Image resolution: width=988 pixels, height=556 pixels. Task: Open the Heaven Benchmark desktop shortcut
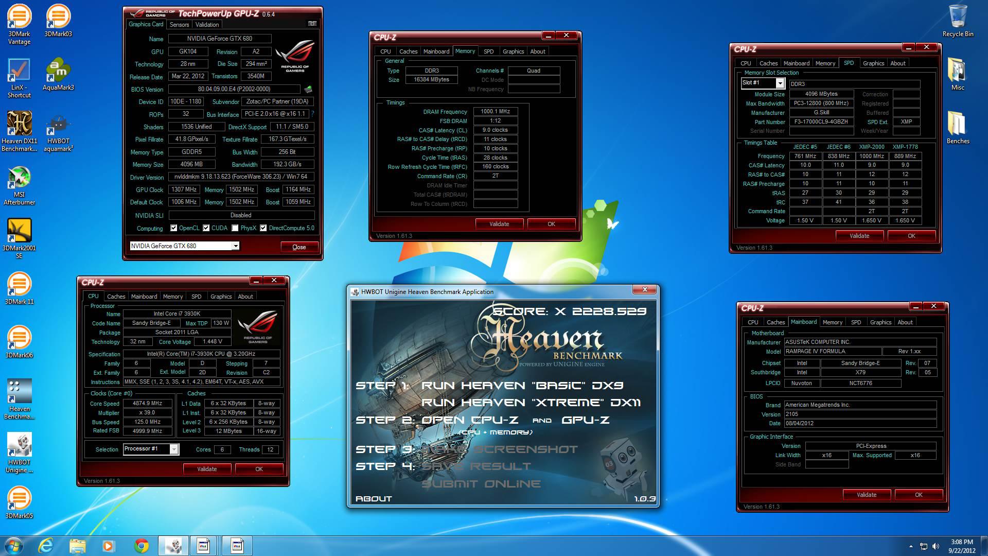click(x=19, y=399)
